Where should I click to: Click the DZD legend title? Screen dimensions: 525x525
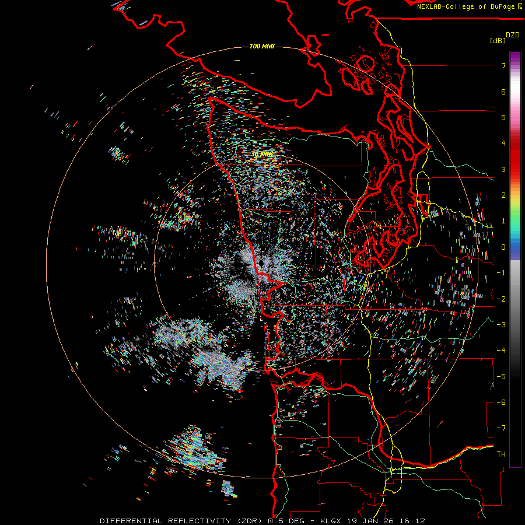tap(513, 35)
